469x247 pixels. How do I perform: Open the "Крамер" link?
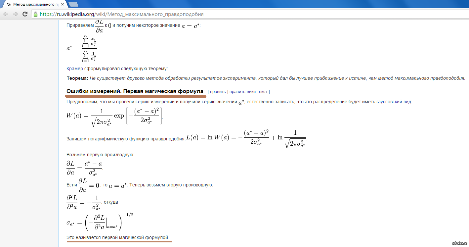74,69
